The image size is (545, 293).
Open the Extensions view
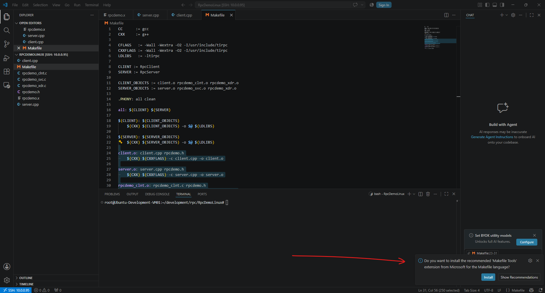[x=7, y=72]
